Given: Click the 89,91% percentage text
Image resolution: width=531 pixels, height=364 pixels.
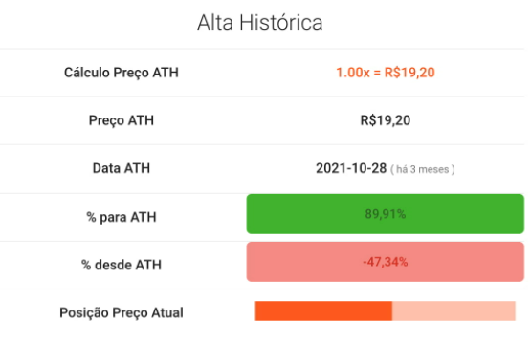Looking at the screenshot, I should [x=386, y=214].
